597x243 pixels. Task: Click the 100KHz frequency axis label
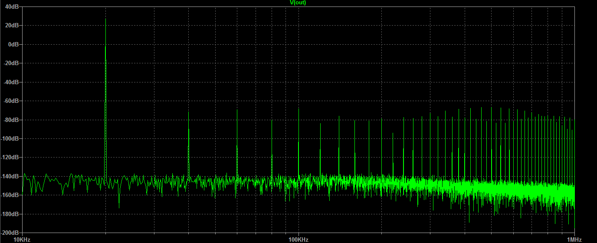click(298, 240)
